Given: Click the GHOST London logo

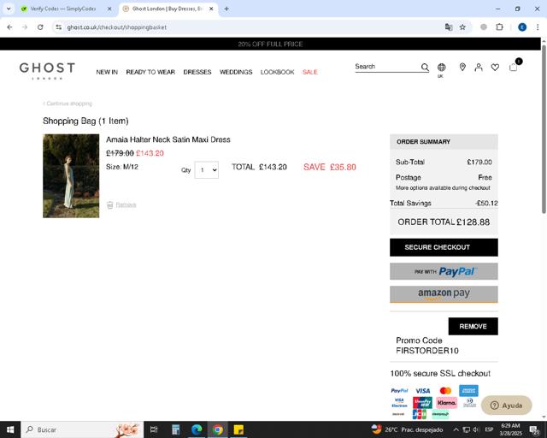Looking at the screenshot, I should click(47, 71).
